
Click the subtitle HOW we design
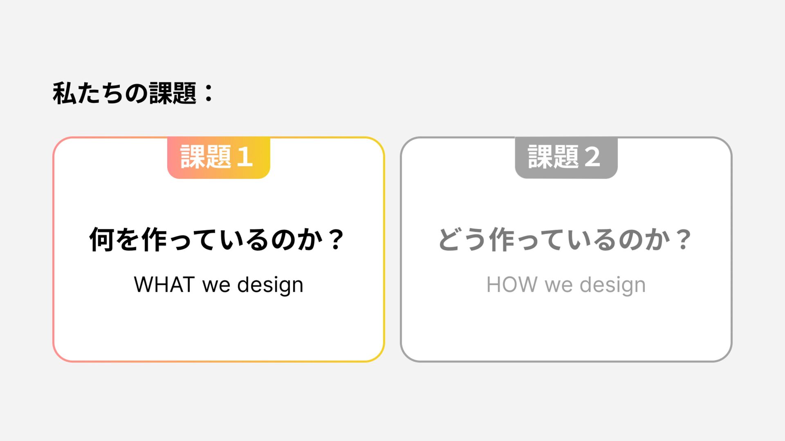click(x=566, y=285)
